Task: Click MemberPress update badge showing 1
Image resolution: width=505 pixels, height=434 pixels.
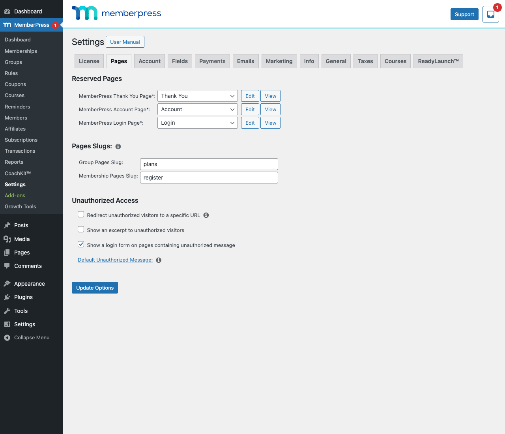Action: click(55, 25)
